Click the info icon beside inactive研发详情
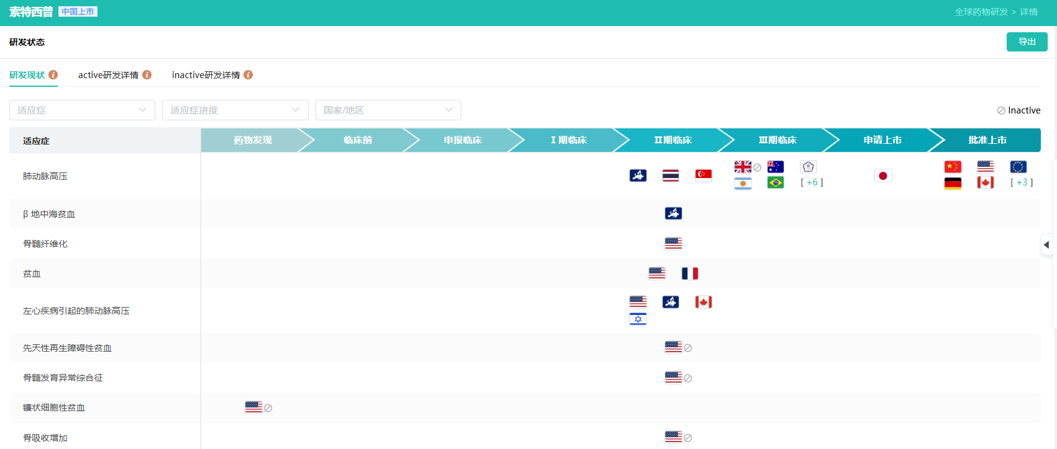The image size is (1057, 449). (248, 75)
